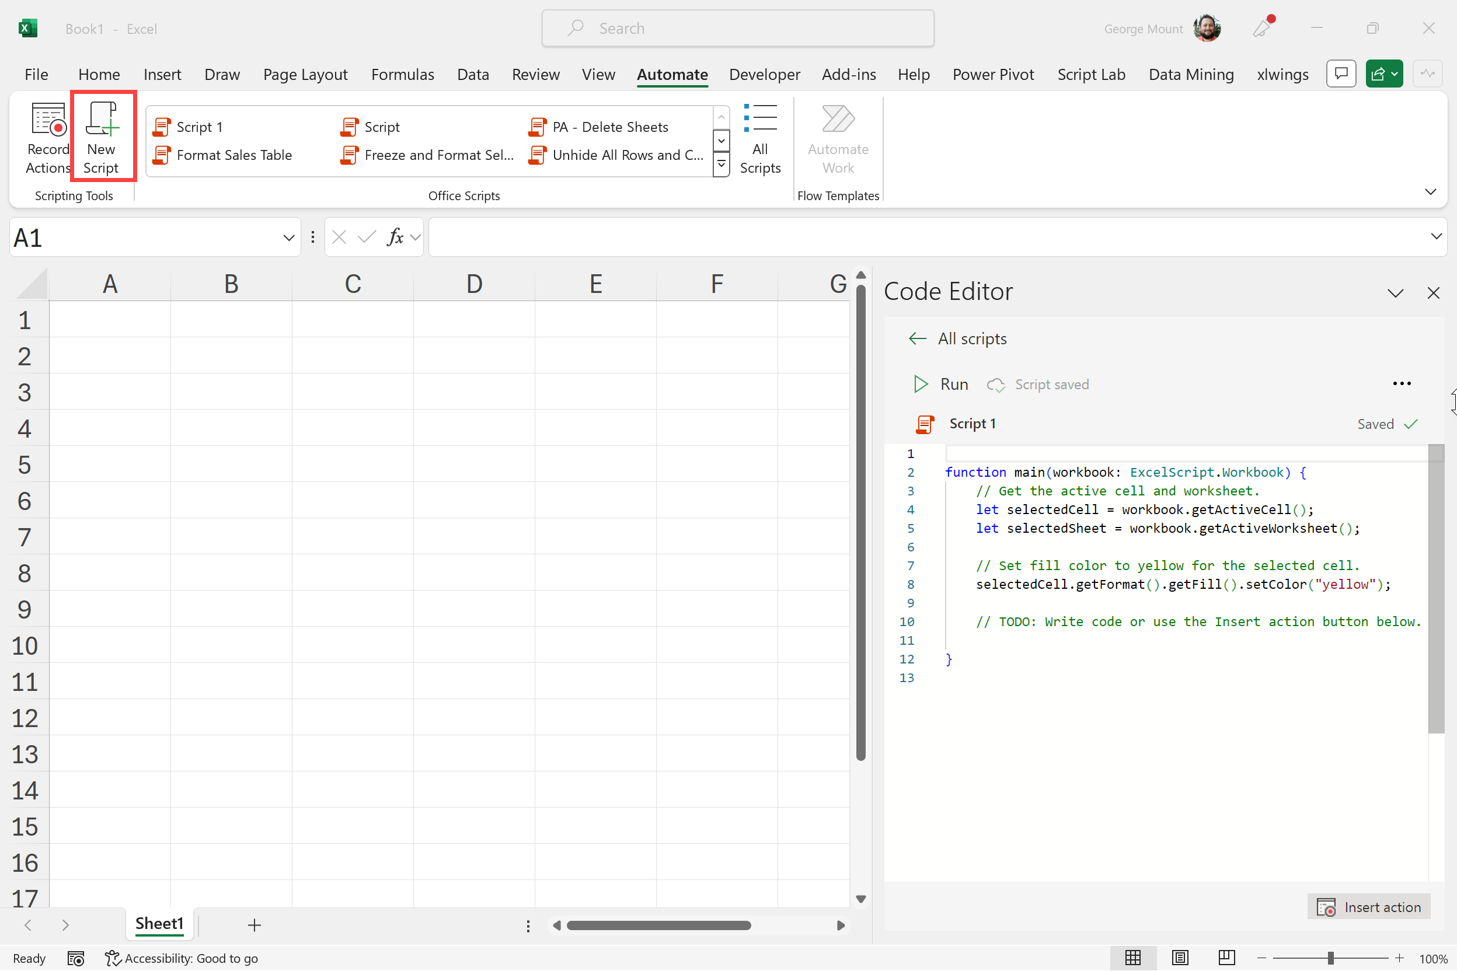Expand the Name Box dropdown
The height and width of the screenshot is (971, 1457).
click(289, 238)
